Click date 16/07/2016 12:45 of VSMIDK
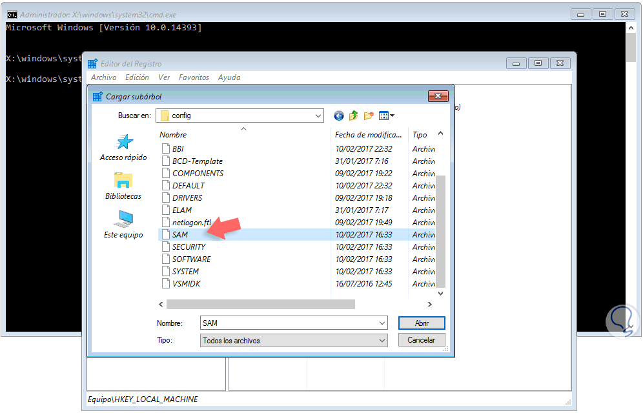The image size is (643, 413). tap(363, 284)
